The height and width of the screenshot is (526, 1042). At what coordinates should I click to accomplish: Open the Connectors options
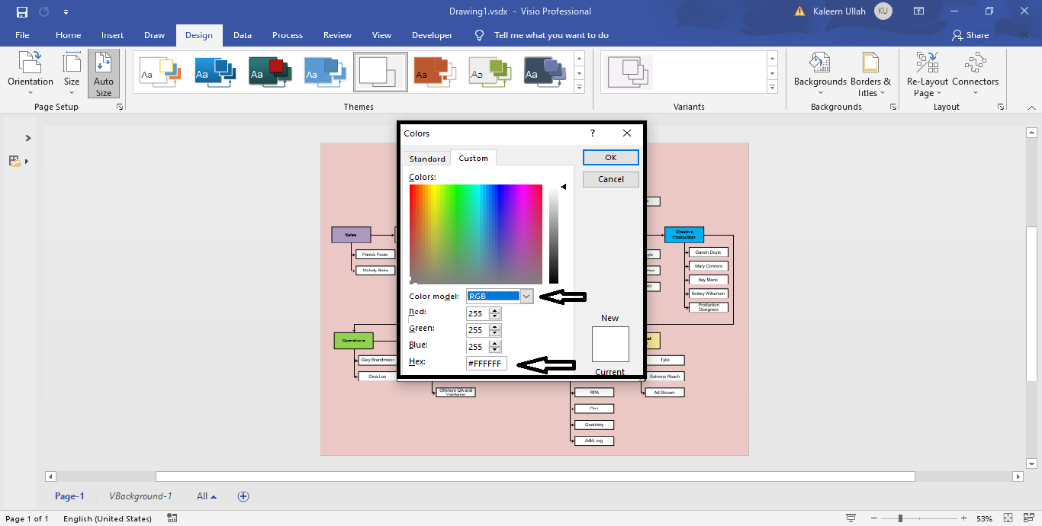point(974,72)
